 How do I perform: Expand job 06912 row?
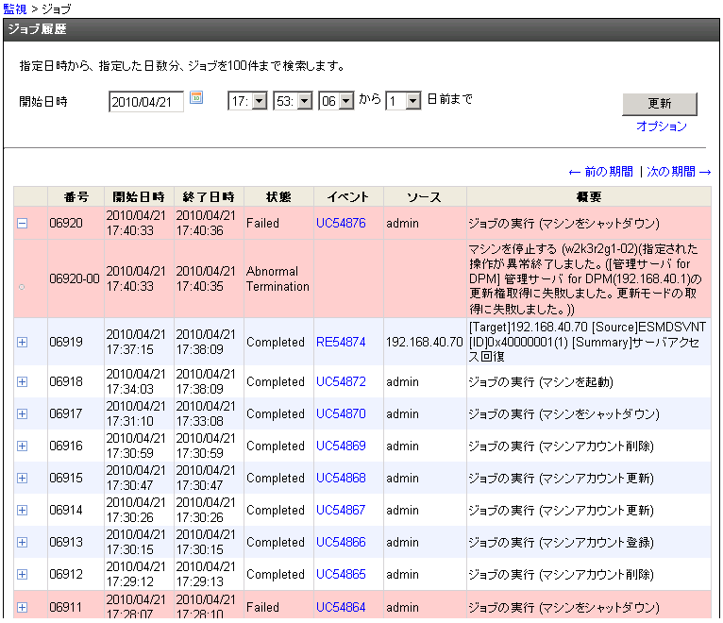pyautogui.click(x=22, y=574)
